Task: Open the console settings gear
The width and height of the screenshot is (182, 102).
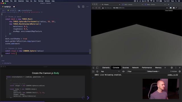Action: click(180, 71)
